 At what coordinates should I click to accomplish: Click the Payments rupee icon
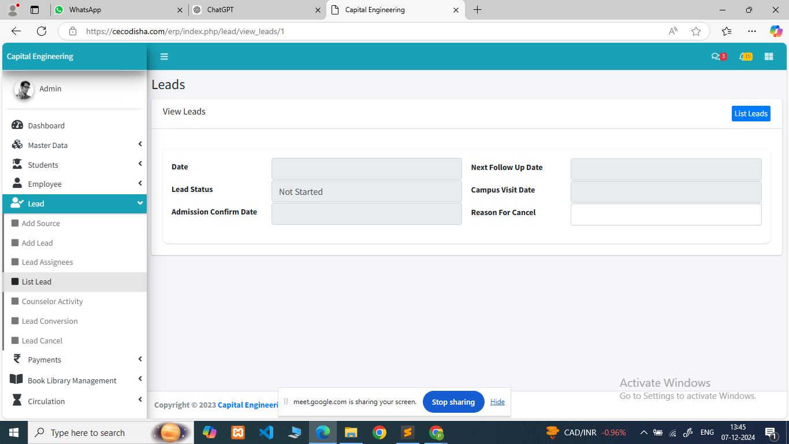point(17,360)
